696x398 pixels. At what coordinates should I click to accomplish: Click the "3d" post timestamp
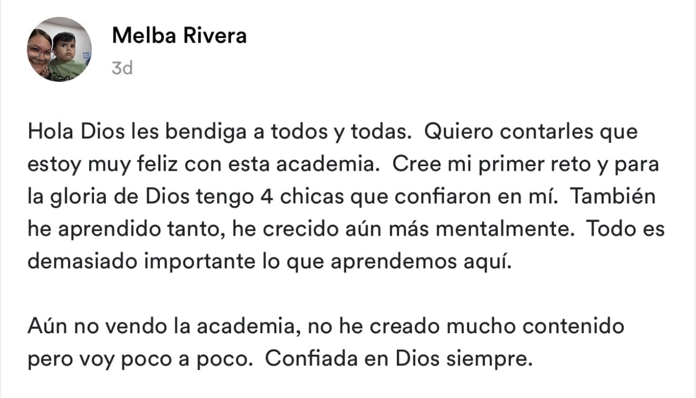[122, 68]
